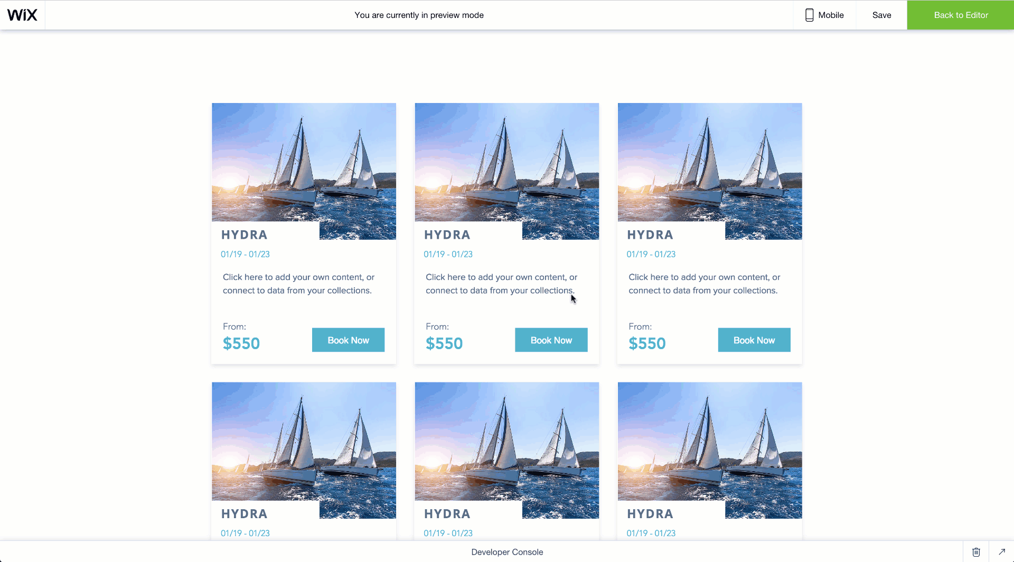Click the bottom-right card's sailboat image
Screen dimensions: 1014x562
tap(709, 443)
